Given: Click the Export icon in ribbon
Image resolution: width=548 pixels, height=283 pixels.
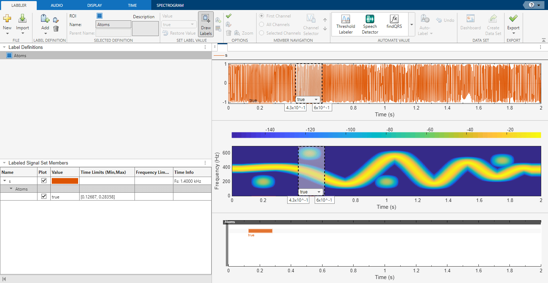Looking at the screenshot, I should click(513, 19).
